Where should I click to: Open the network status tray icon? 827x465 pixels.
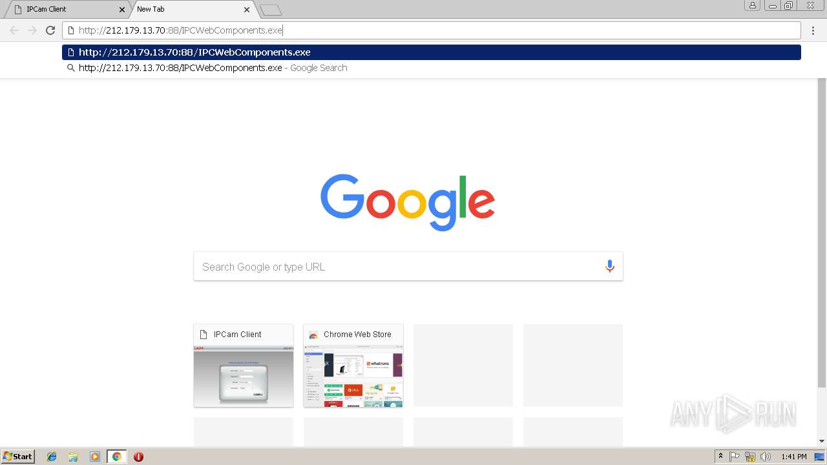click(x=750, y=457)
